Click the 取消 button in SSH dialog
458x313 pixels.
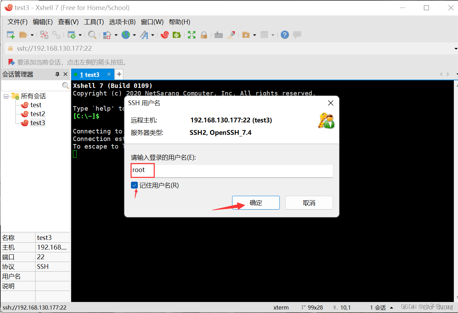pos(309,203)
